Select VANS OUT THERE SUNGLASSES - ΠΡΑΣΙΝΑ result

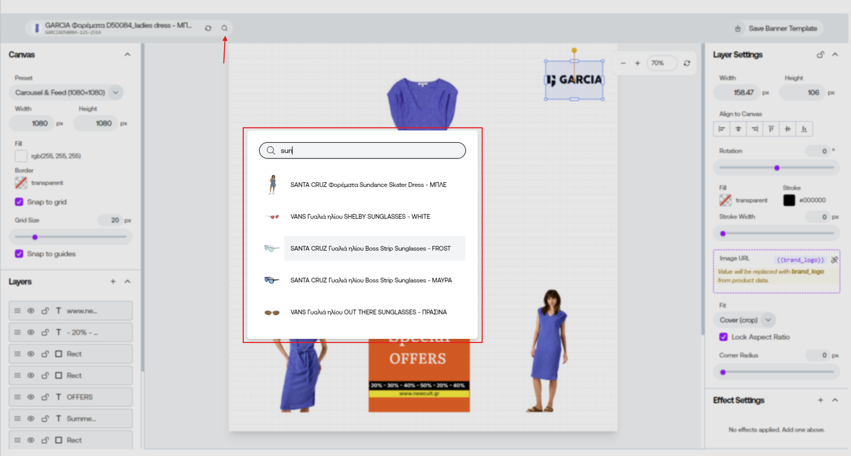coord(363,312)
